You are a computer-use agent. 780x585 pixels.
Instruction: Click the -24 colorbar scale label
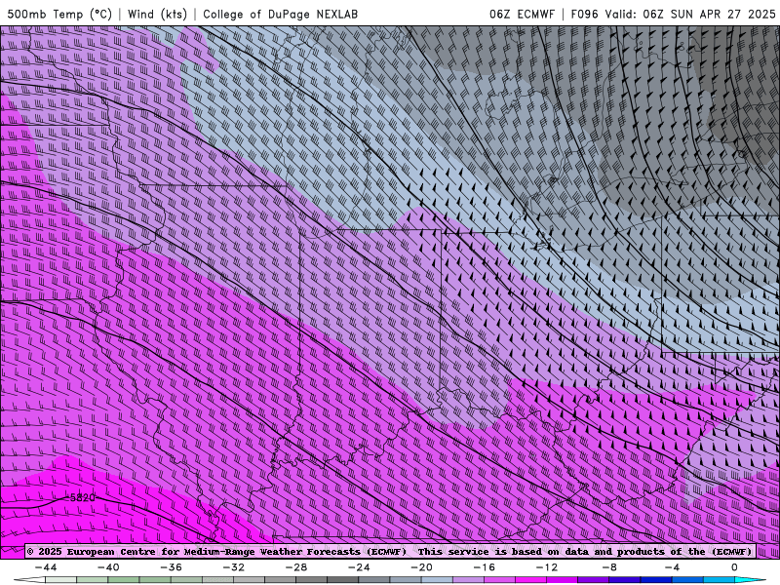[x=359, y=567]
